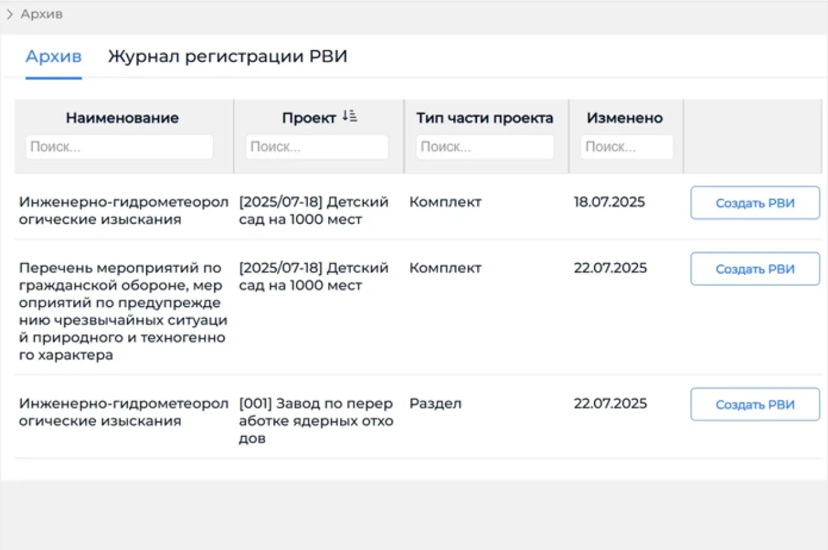
Task: Switch to the Журнал регистрации РВИ tab
Action: [227, 56]
